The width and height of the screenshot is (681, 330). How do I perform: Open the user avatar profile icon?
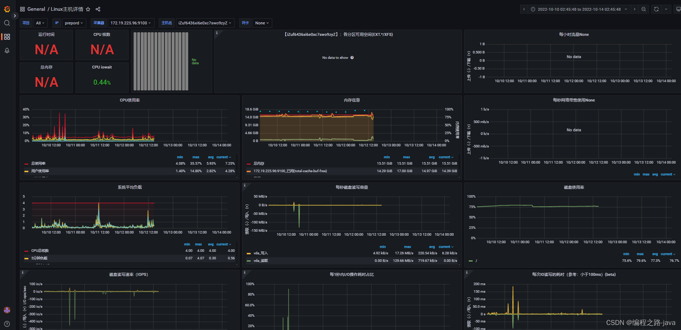pos(7,310)
